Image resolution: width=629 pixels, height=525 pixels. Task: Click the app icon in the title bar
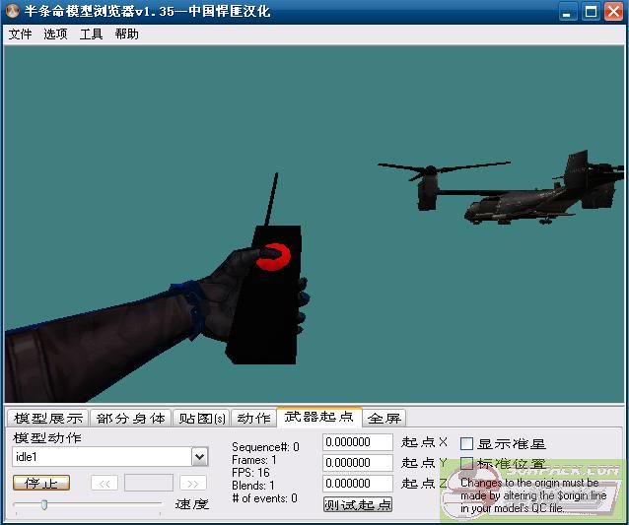tap(14, 12)
